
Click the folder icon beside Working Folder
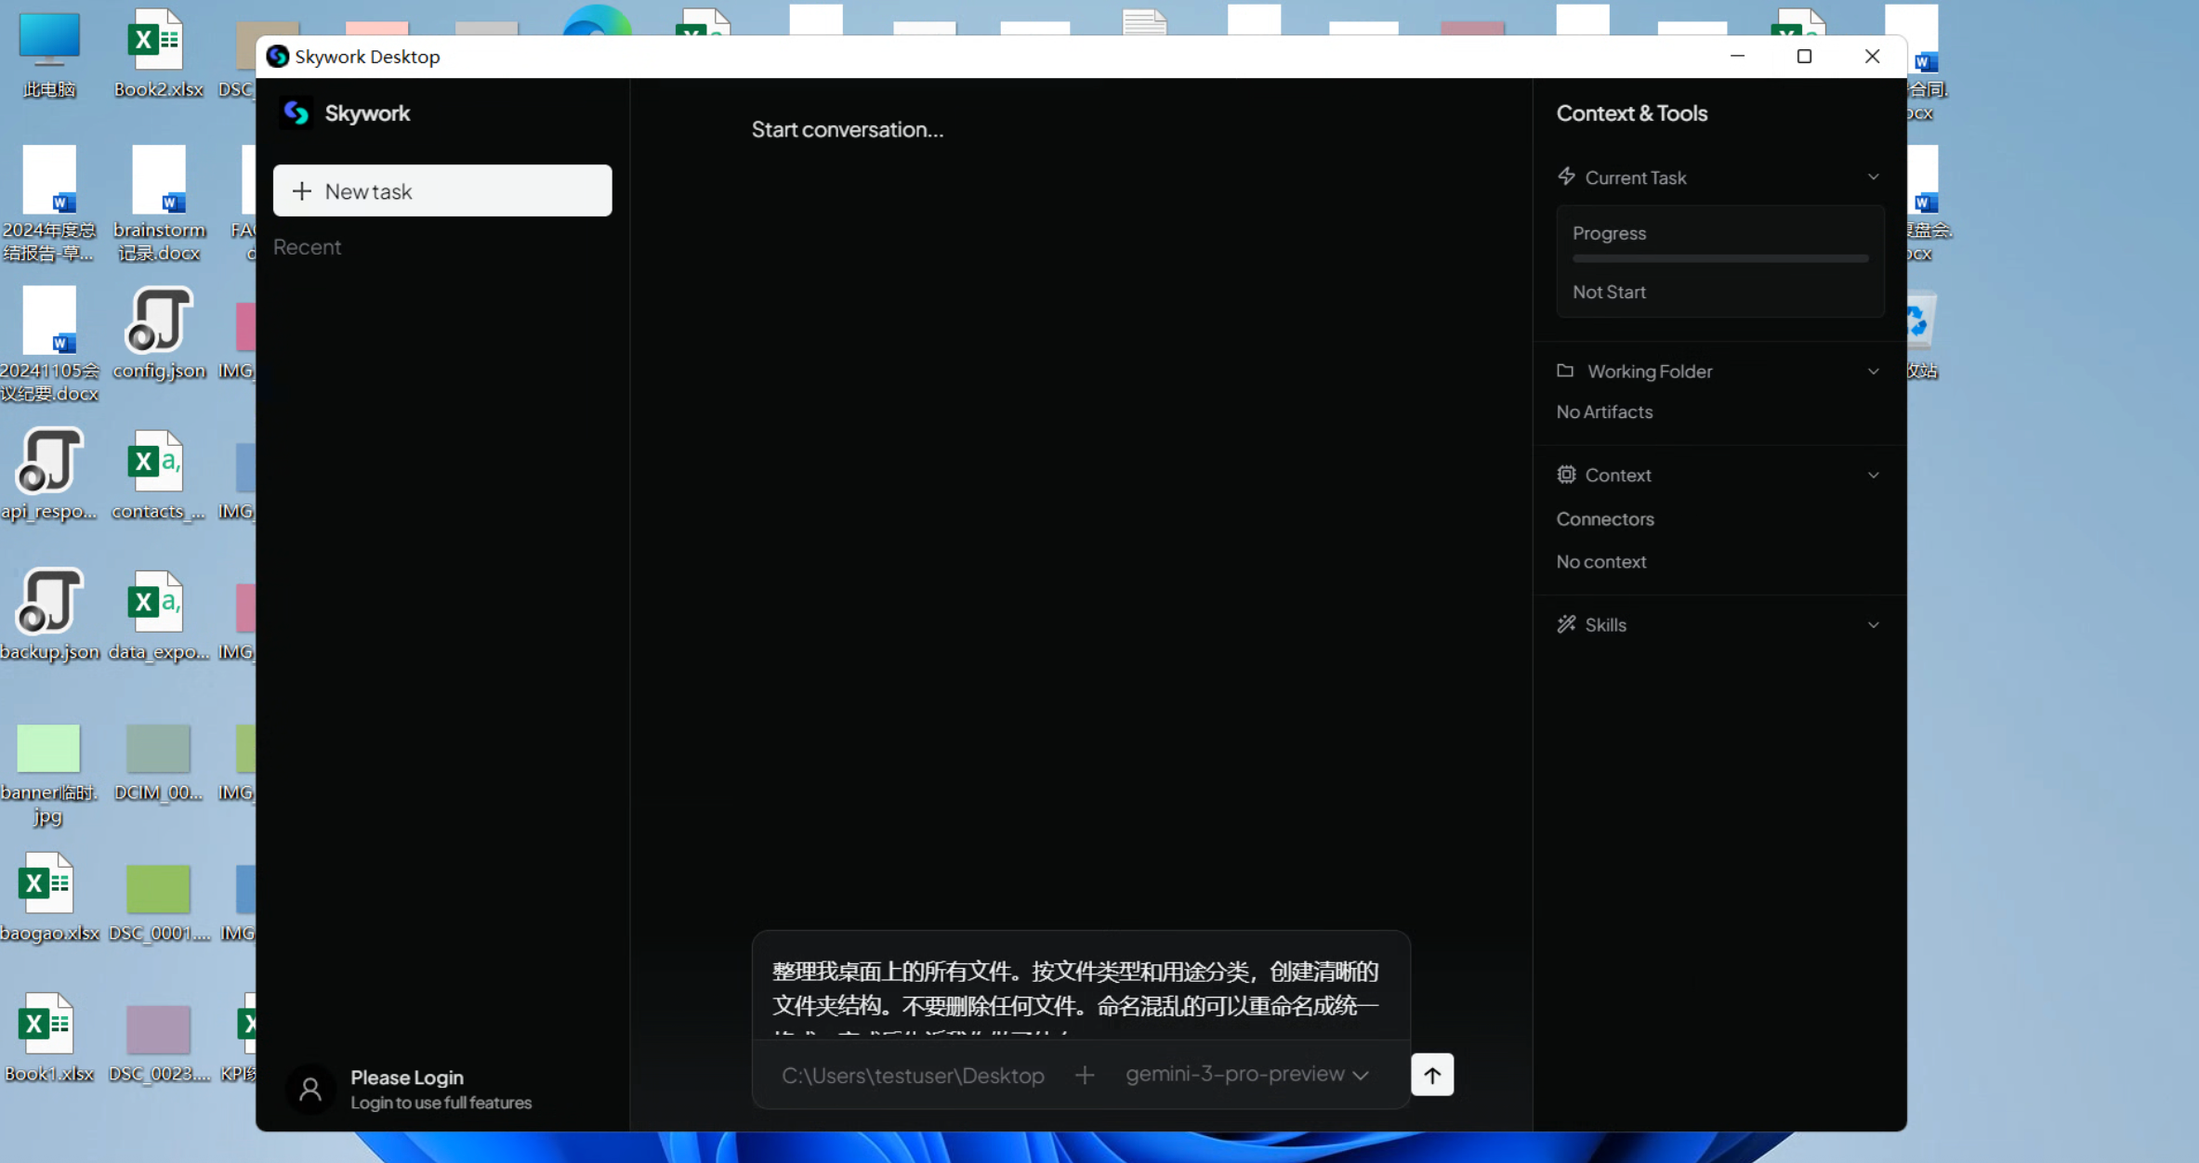[1566, 371]
